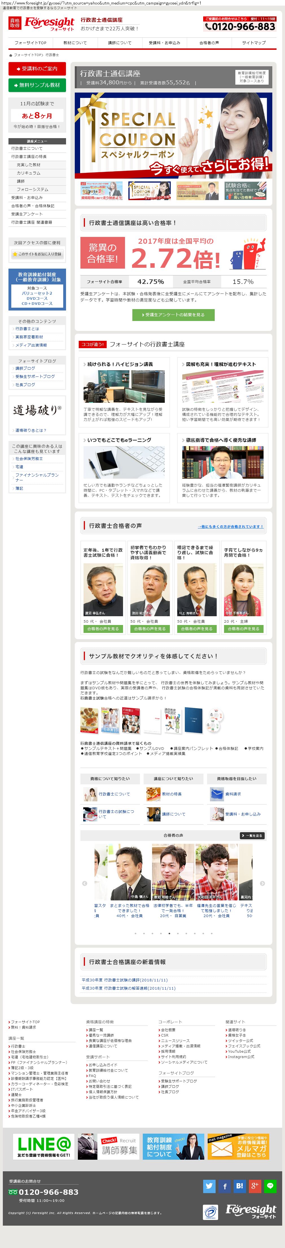
Task: Click the Privacy Mark badge in footer
Action: [x=211, y=1212]
